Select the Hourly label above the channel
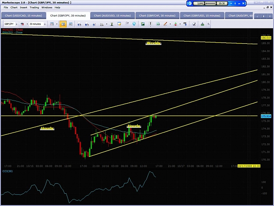This screenshot has height=206, width=274. click(134, 126)
